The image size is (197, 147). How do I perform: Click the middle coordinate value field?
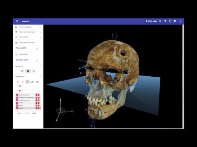pos(27,113)
